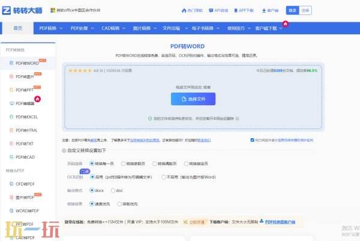
Task: Click the 立即开通 VIP button
Action: point(194,222)
